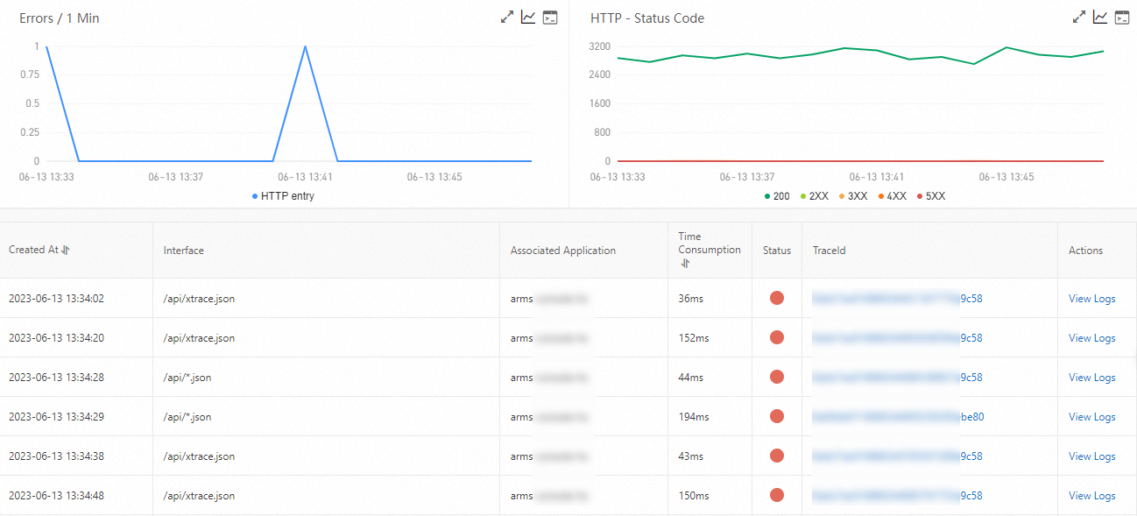
Task: Toggle the HTTP entry legend series
Action: tap(283, 196)
